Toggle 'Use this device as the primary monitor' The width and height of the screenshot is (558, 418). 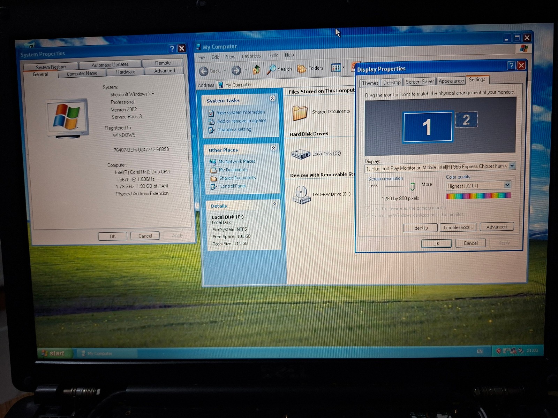pos(368,209)
